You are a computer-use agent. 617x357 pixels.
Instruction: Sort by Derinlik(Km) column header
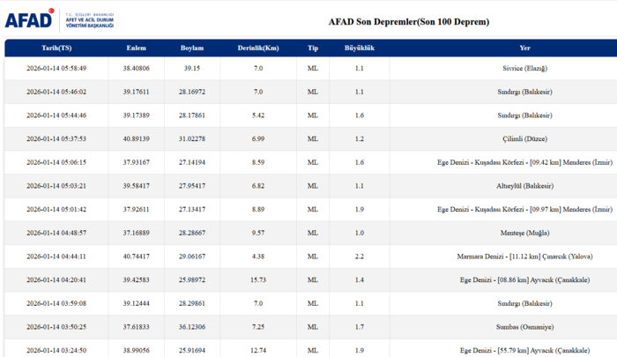click(x=258, y=48)
